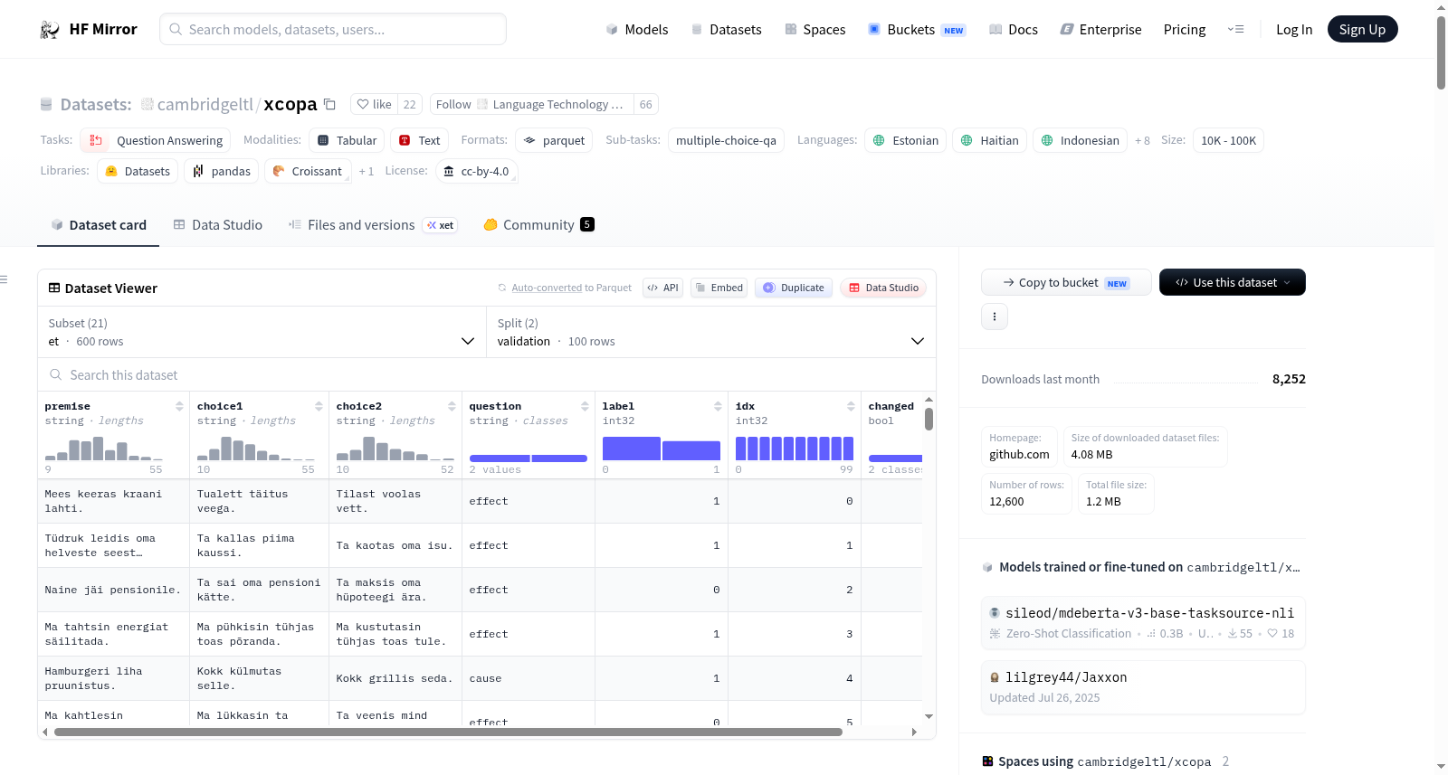Open the Community tab
This screenshot has width=1448, height=775.
(539, 225)
